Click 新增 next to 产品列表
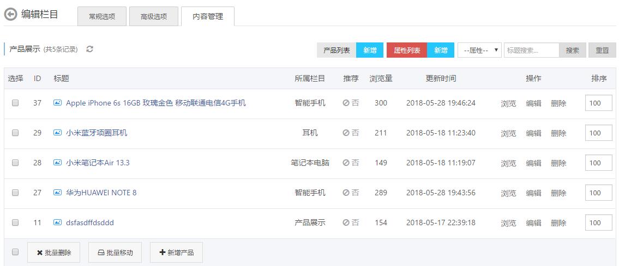The width and height of the screenshot is (619, 266). (370, 51)
